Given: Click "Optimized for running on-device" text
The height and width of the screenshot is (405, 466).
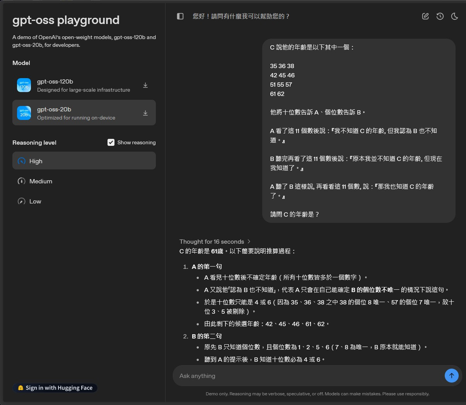Looking at the screenshot, I should (76, 118).
